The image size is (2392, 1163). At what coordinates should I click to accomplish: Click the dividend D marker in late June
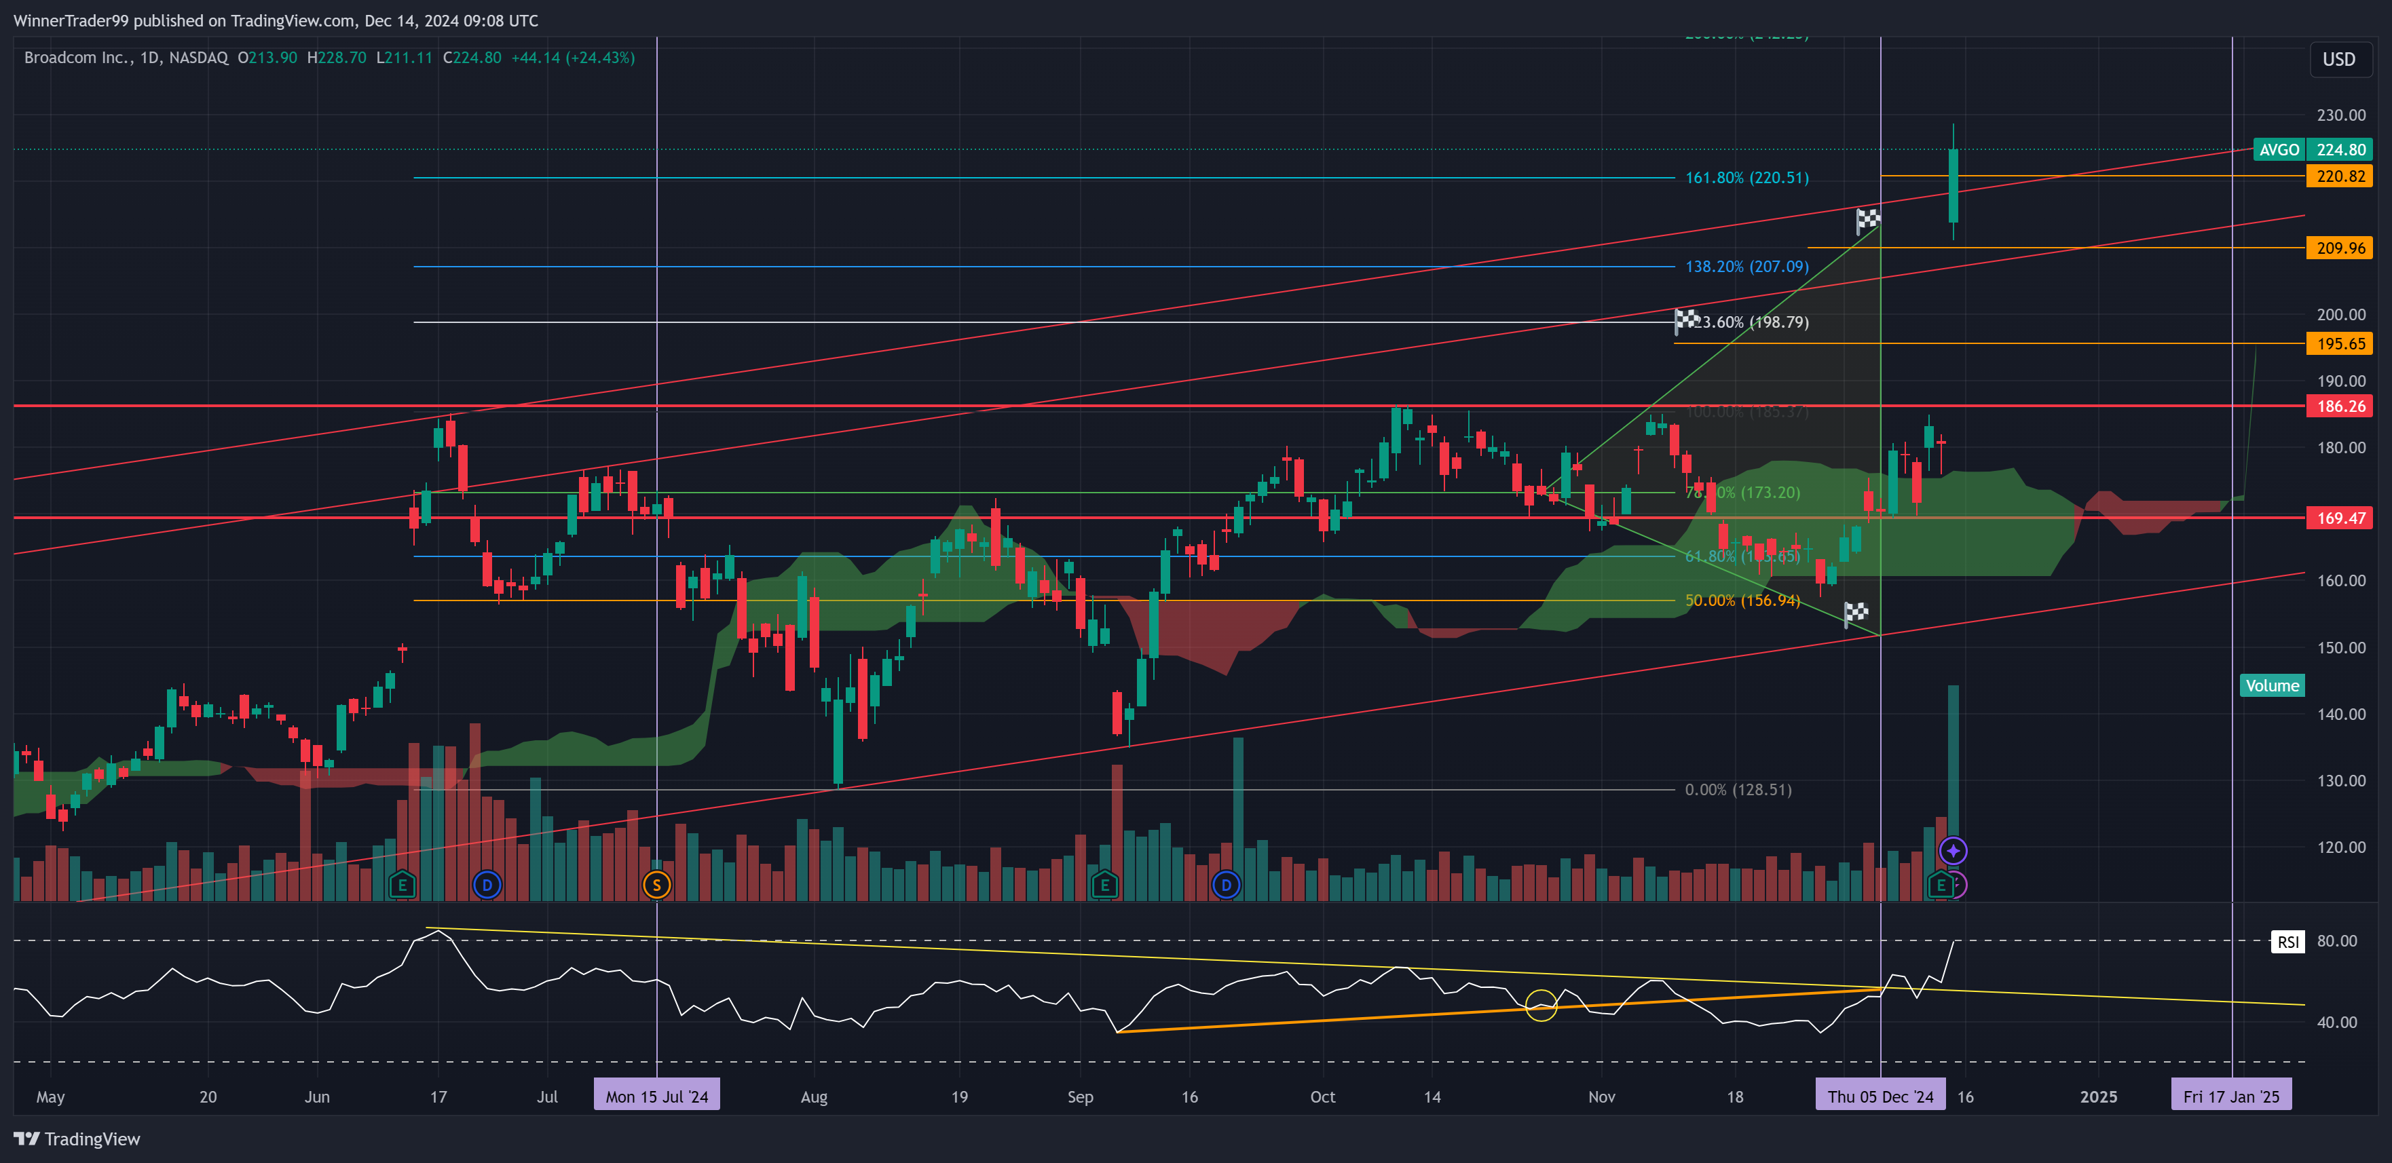[487, 885]
